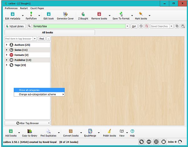
Task: Open Add books dropdown arrow
Action: pos(19,133)
